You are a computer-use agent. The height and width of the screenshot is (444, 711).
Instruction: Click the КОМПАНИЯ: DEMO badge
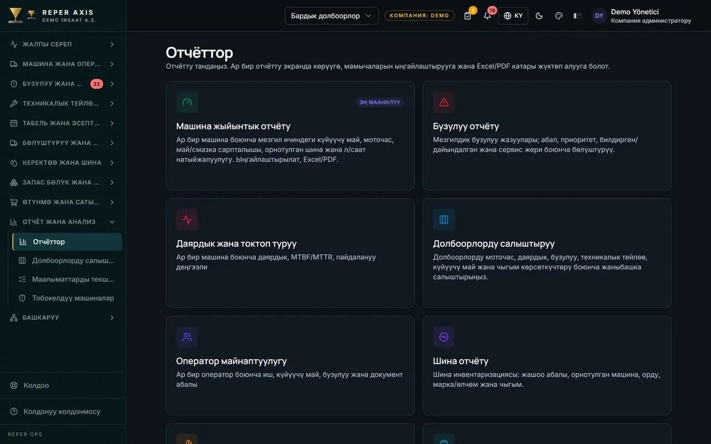[419, 16]
